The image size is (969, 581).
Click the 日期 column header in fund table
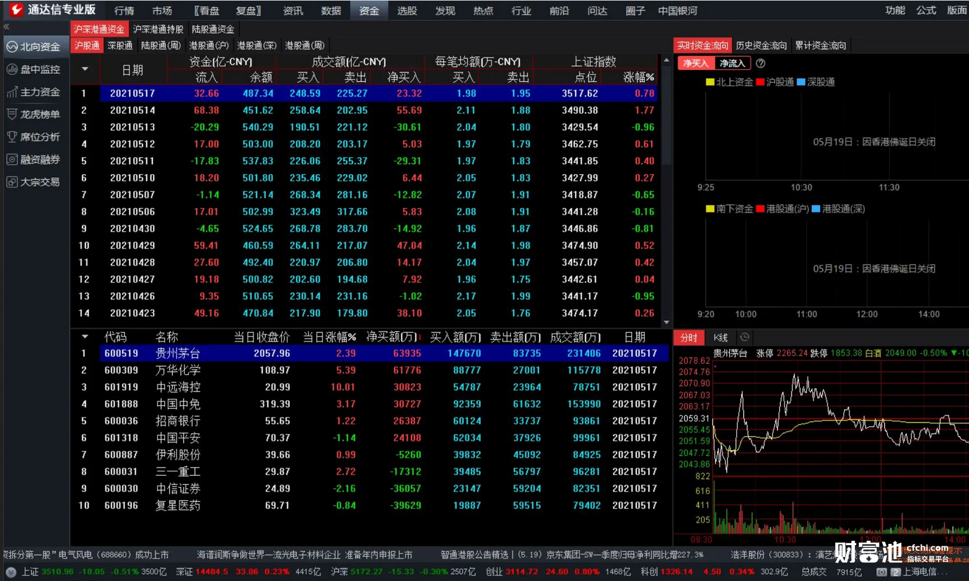[x=133, y=70]
